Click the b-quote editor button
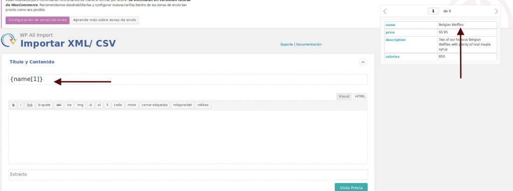This screenshot has height=191, width=513. [44, 105]
